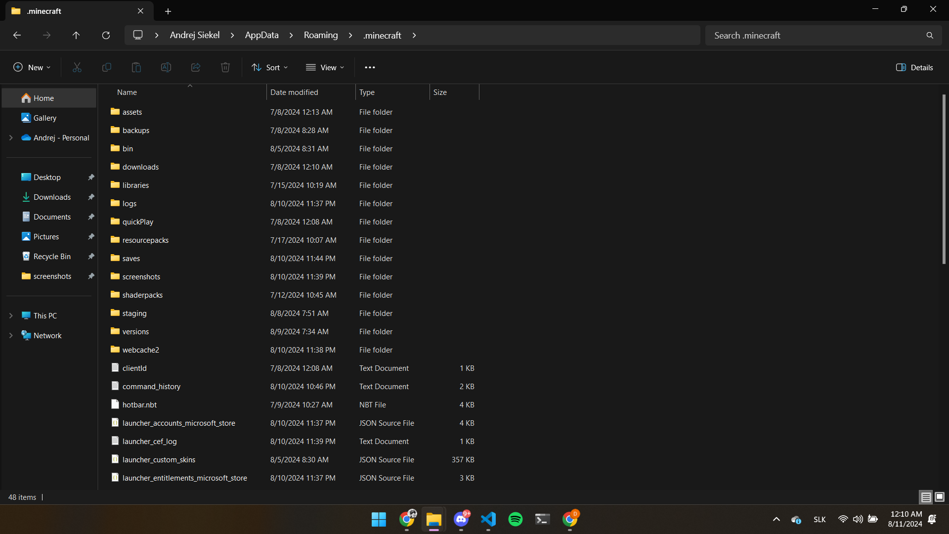Expand Andrej - Personal OneDrive tree node
The width and height of the screenshot is (949, 534).
(x=11, y=138)
